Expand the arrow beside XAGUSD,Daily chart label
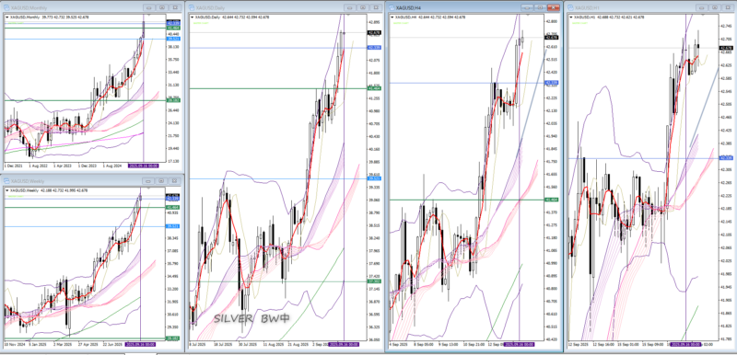 coord(192,17)
